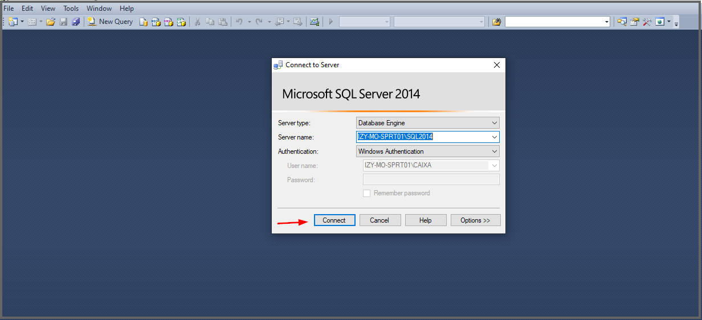
Task: Click the Registered Servers magnifier icon
Action: click(x=622, y=22)
